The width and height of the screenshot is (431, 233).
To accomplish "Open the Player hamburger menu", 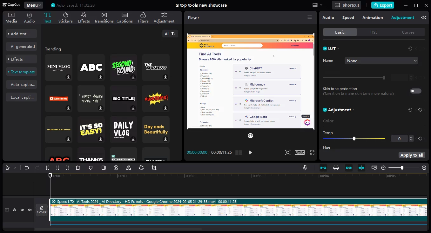I will click(310, 17).
